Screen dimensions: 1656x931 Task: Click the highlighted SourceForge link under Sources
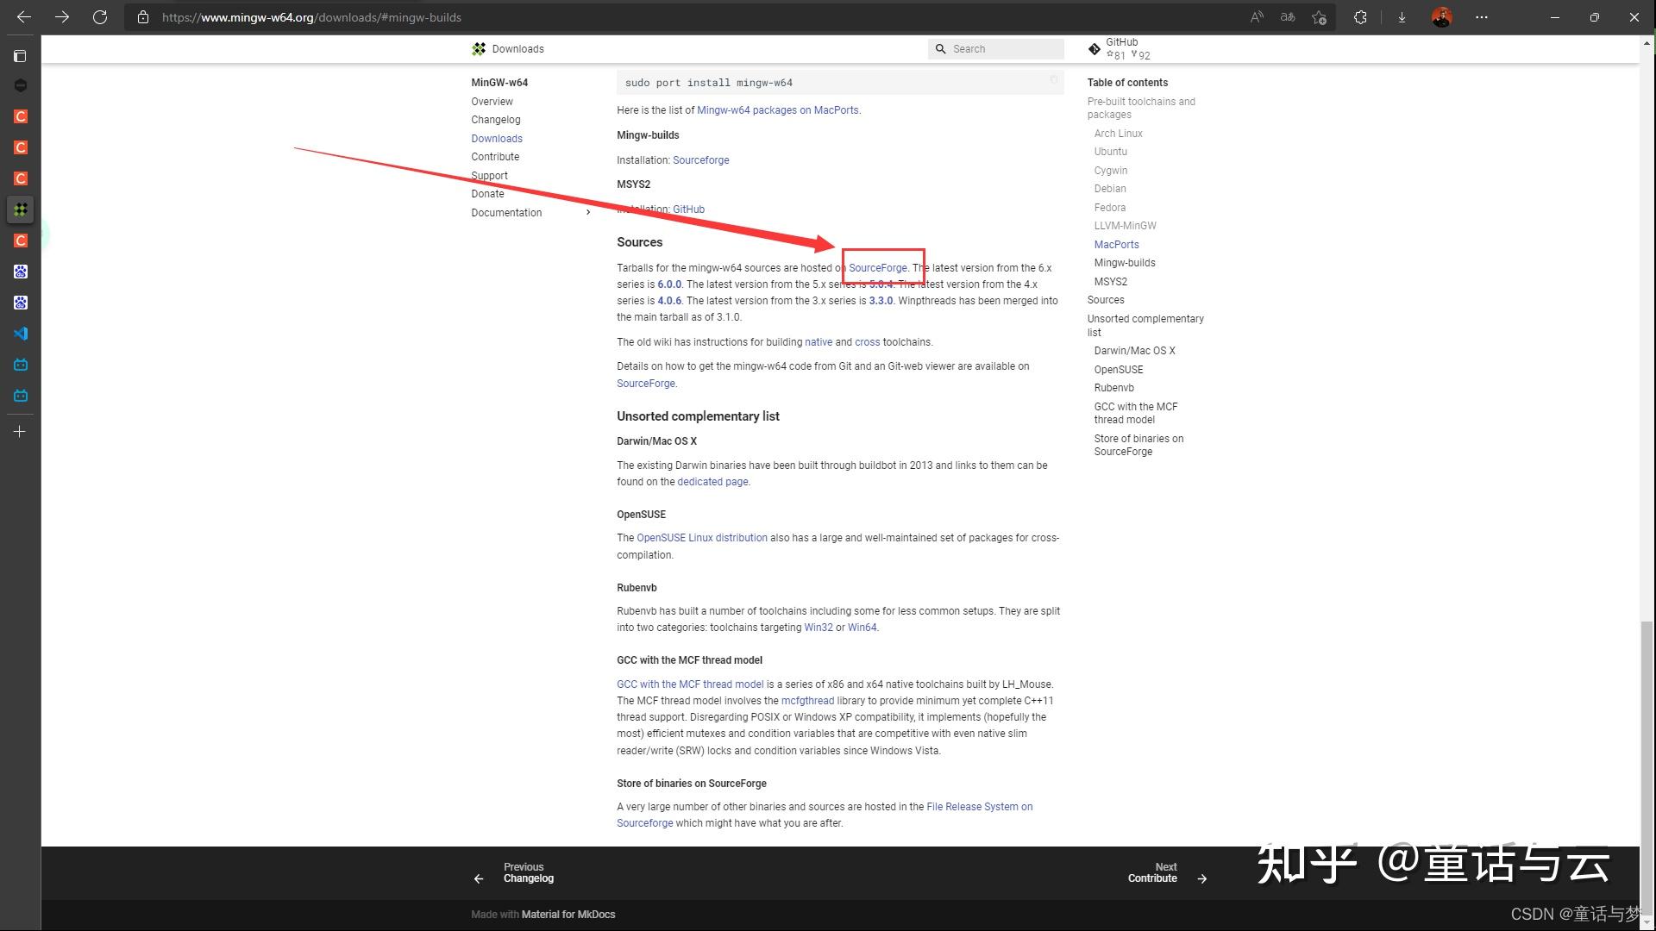point(877,268)
